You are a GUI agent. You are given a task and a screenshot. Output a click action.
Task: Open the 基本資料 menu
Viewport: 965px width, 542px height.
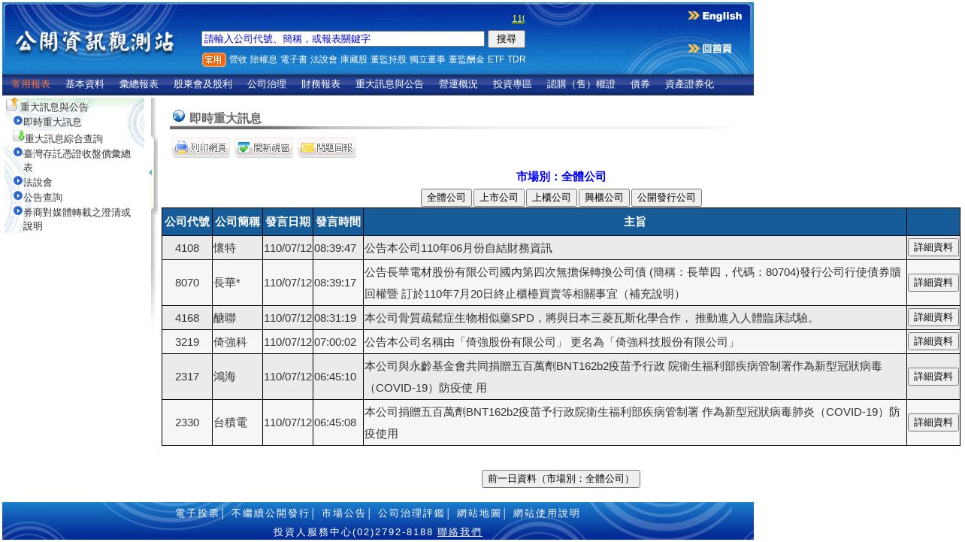(85, 84)
